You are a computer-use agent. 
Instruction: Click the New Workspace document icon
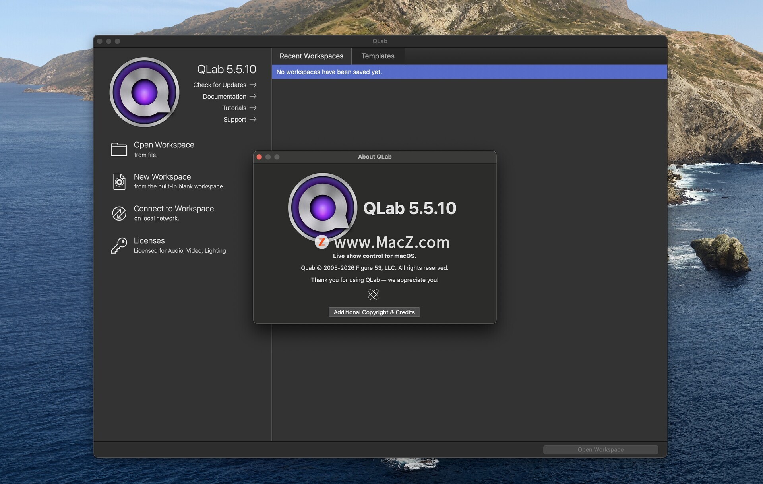(x=119, y=181)
